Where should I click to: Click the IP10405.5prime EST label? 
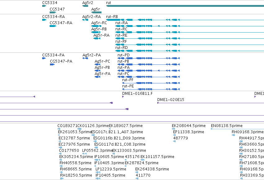tap(110, 175)
